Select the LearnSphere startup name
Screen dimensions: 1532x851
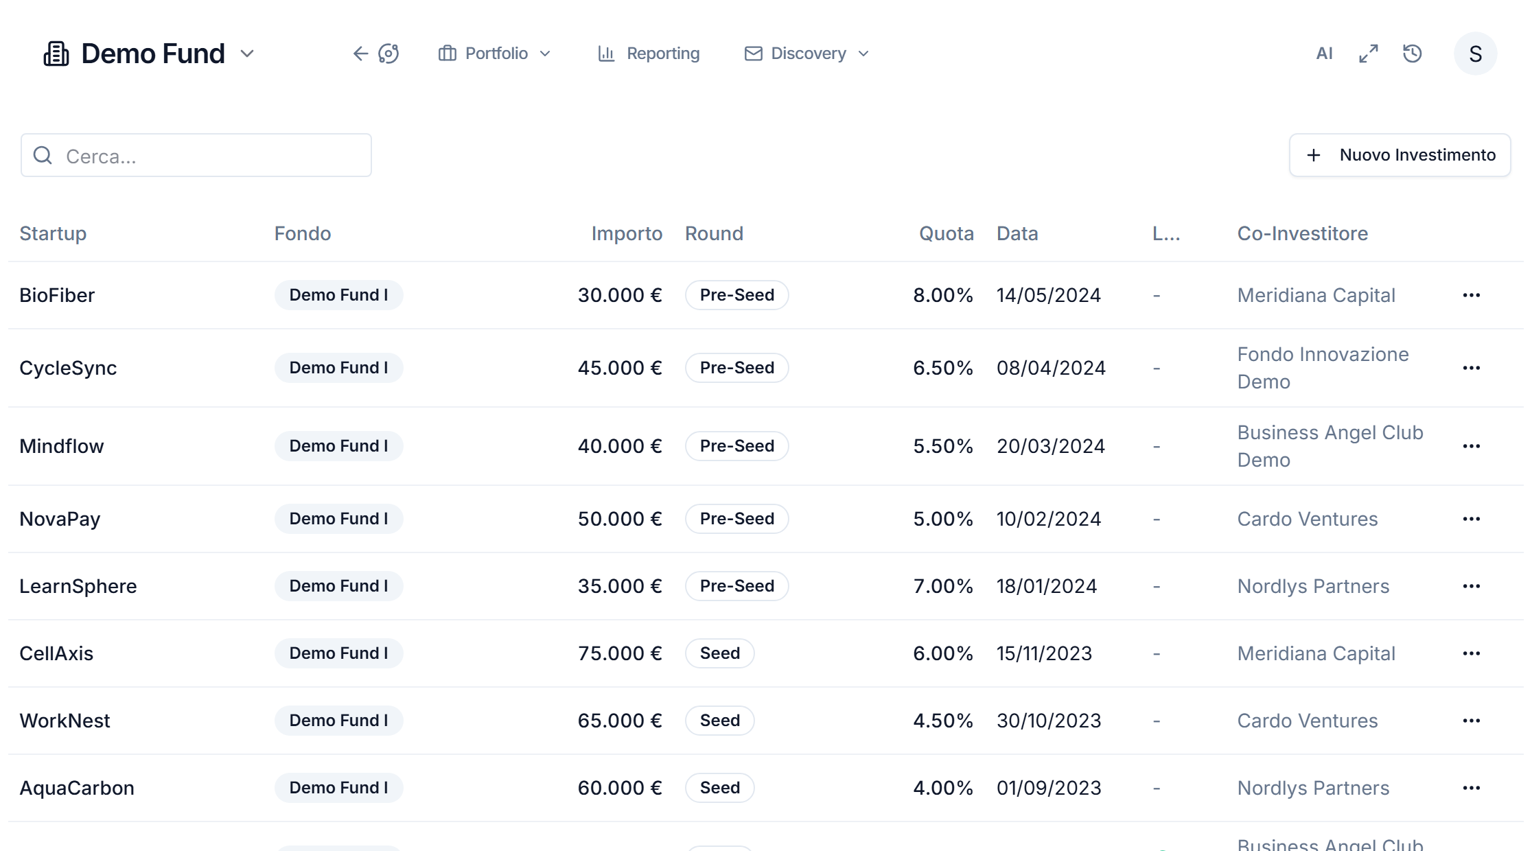coord(78,586)
